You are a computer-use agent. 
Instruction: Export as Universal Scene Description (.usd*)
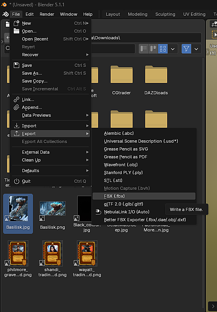144,141
